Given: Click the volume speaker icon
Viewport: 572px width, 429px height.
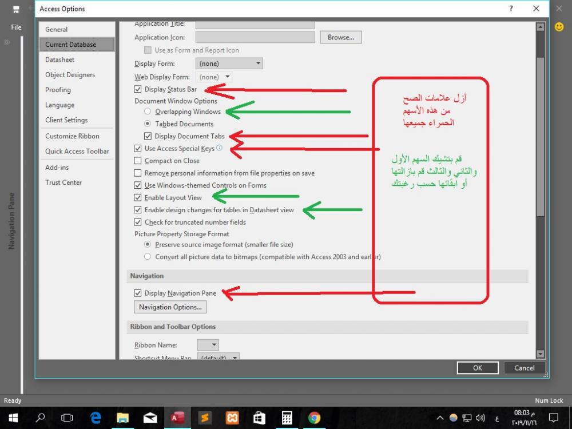Looking at the screenshot, I should 480,418.
